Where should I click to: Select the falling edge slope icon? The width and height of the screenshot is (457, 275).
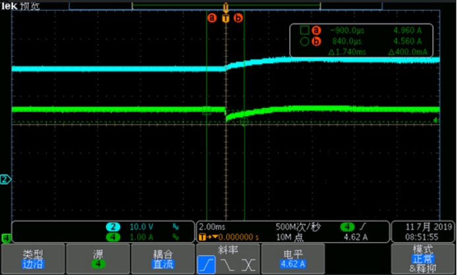[x=227, y=264]
